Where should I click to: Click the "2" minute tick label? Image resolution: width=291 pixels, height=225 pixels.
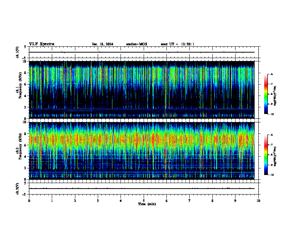coord(75,201)
